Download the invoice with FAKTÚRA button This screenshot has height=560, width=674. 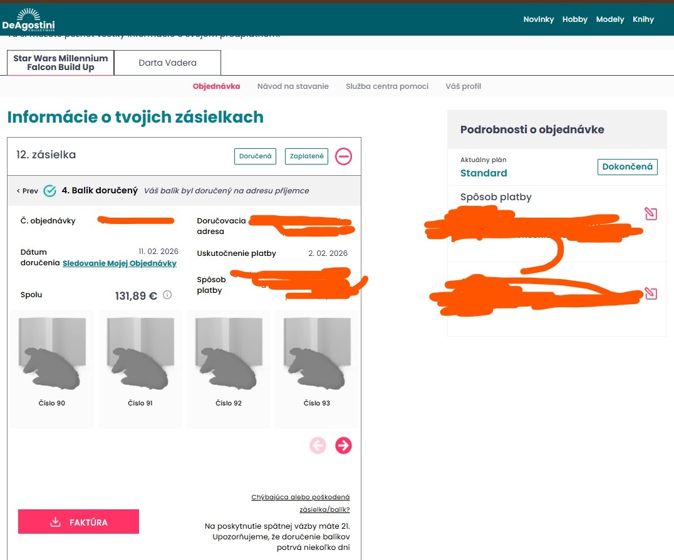point(78,522)
